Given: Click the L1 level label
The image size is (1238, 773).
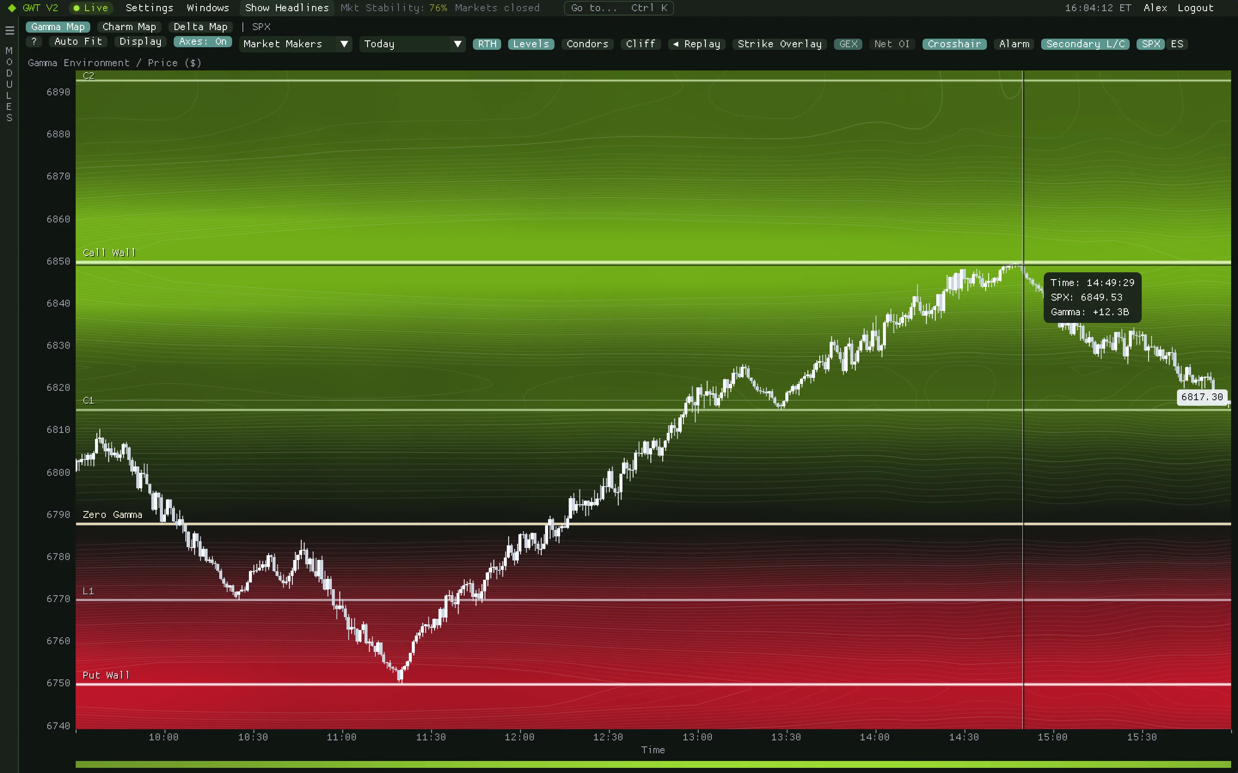Looking at the screenshot, I should tap(88, 591).
